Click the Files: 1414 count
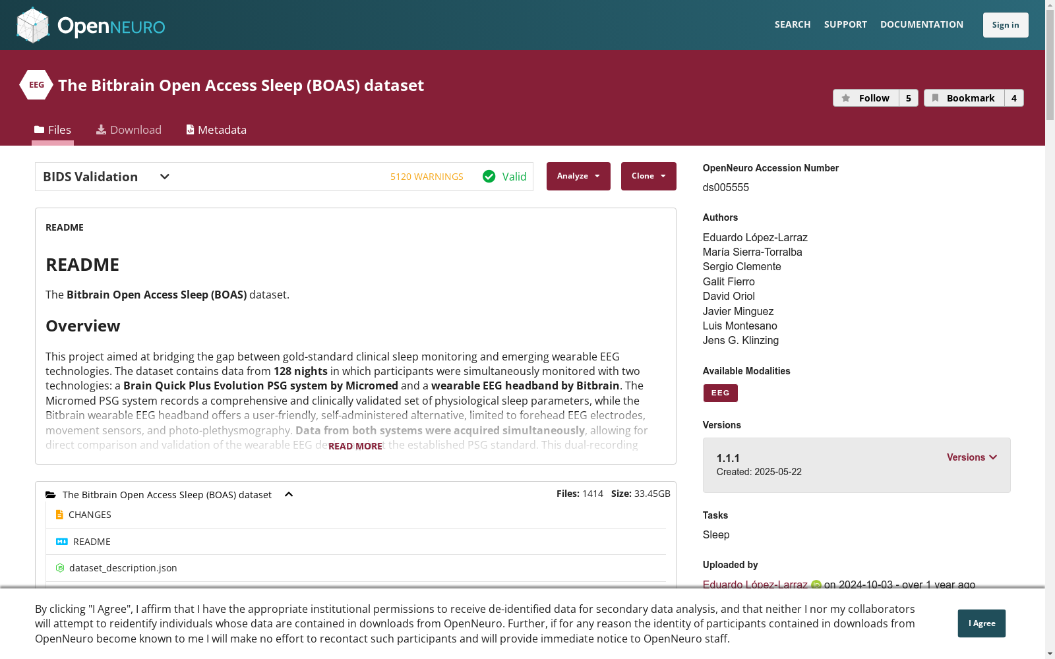Screen dimensions: 1055x659 point(580,494)
